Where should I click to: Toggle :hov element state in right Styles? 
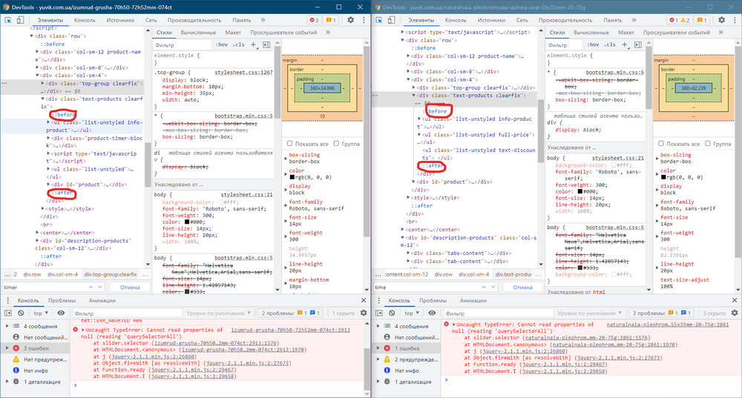click(x=593, y=44)
